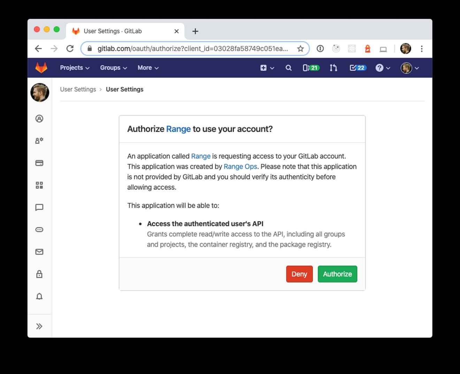
Task: Click the circular target extension icon
Action: (x=336, y=49)
